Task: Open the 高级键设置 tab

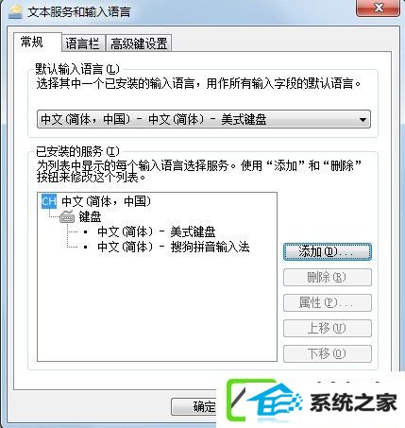Action: pyautogui.click(x=139, y=43)
